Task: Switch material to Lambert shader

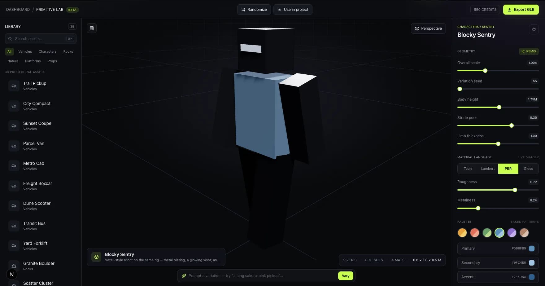Action: (488, 169)
